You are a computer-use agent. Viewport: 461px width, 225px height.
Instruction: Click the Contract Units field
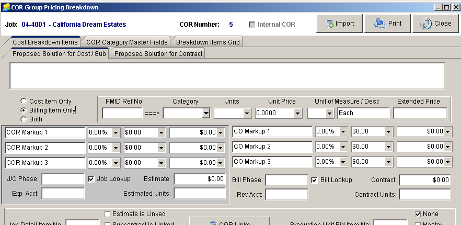click(x=425, y=194)
